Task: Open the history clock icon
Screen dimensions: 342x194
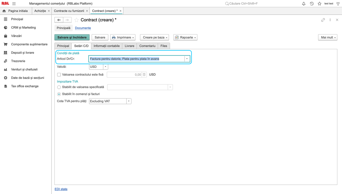Action: pyautogui.click(x=312, y=4)
